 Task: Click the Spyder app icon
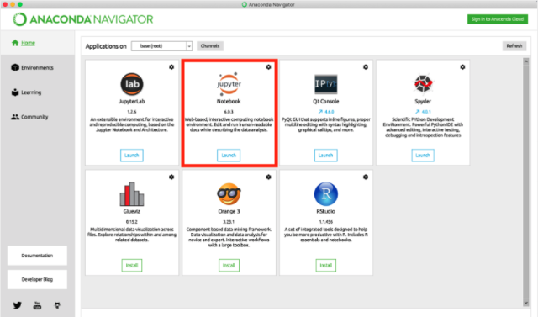pos(423,84)
